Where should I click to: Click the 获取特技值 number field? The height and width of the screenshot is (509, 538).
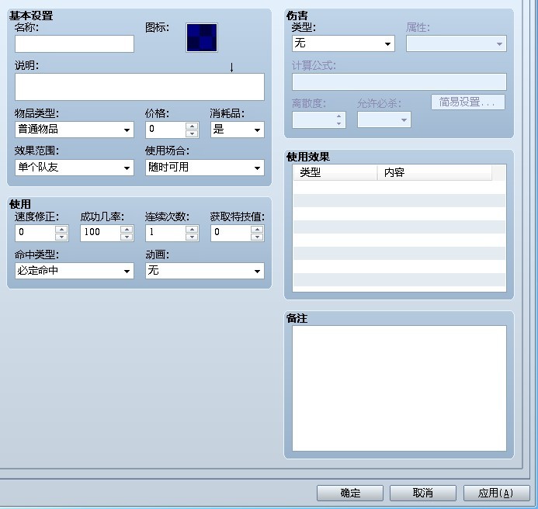pos(231,233)
